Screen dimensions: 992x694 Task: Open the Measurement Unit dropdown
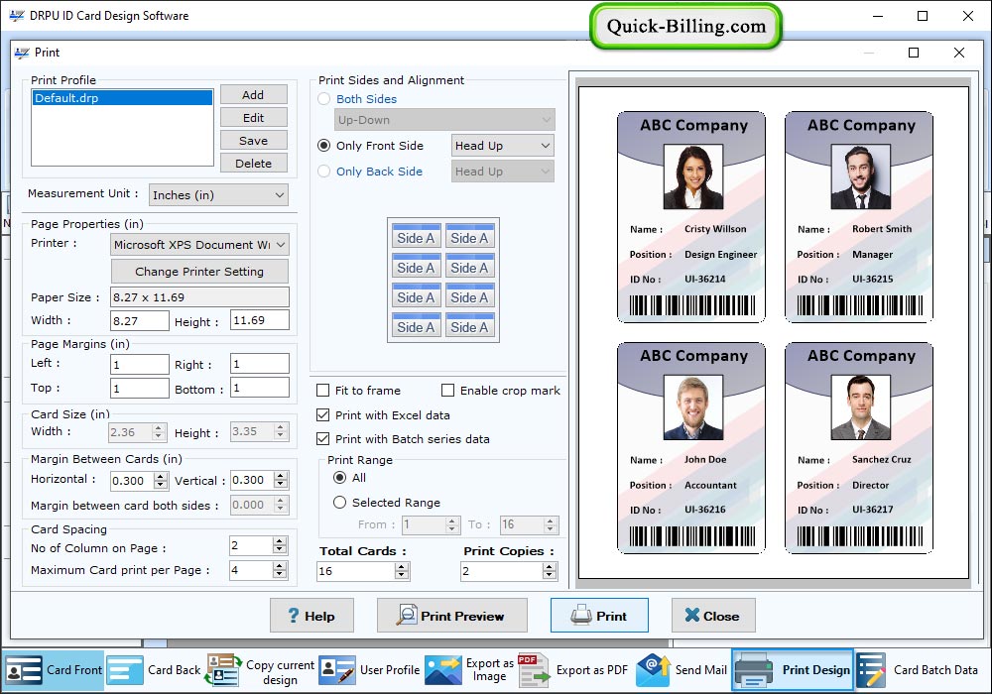(x=218, y=195)
